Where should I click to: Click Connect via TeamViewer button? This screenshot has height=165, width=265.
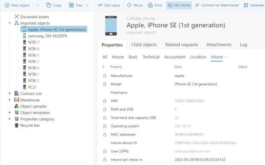pos(217,5)
